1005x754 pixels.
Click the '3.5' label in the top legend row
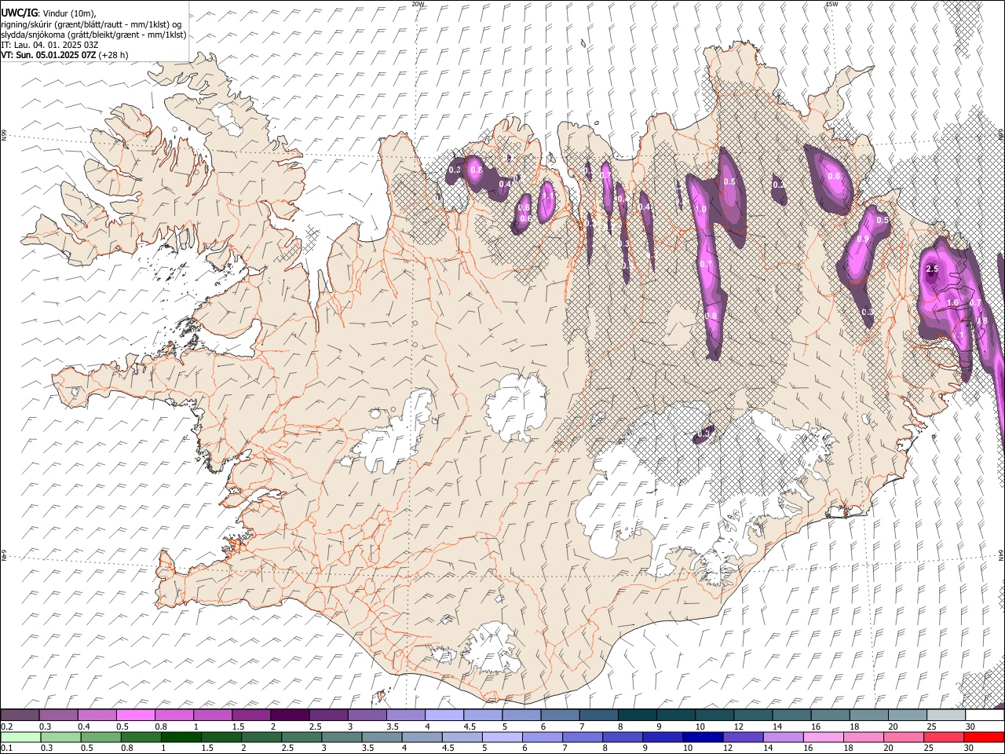pos(393,727)
